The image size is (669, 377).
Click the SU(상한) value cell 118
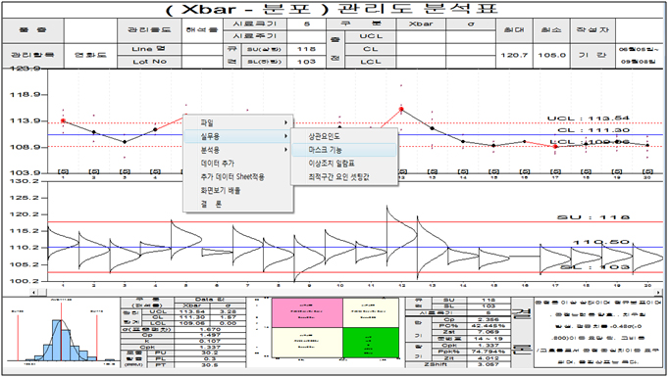tap(306, 49)
